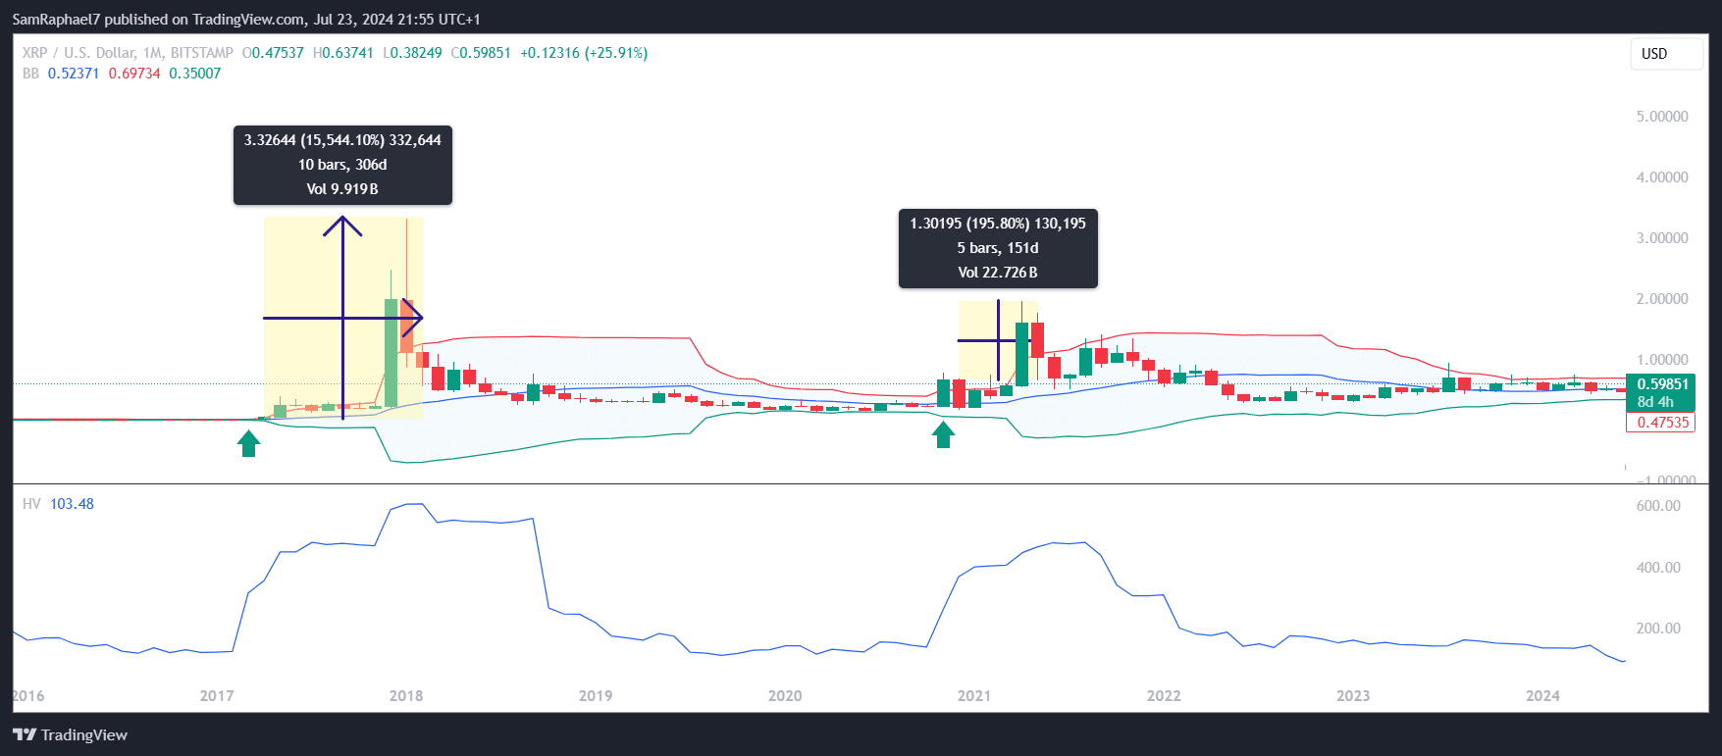The width and height of the screenshot is (1722, 756).
Task: Click the 600.00 HV axis label
Action: click(x=1658, y=506)
